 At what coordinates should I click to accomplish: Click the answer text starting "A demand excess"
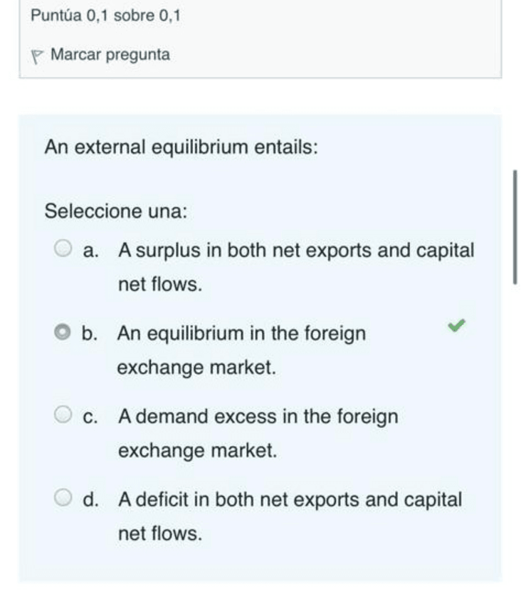pos(258,416)
